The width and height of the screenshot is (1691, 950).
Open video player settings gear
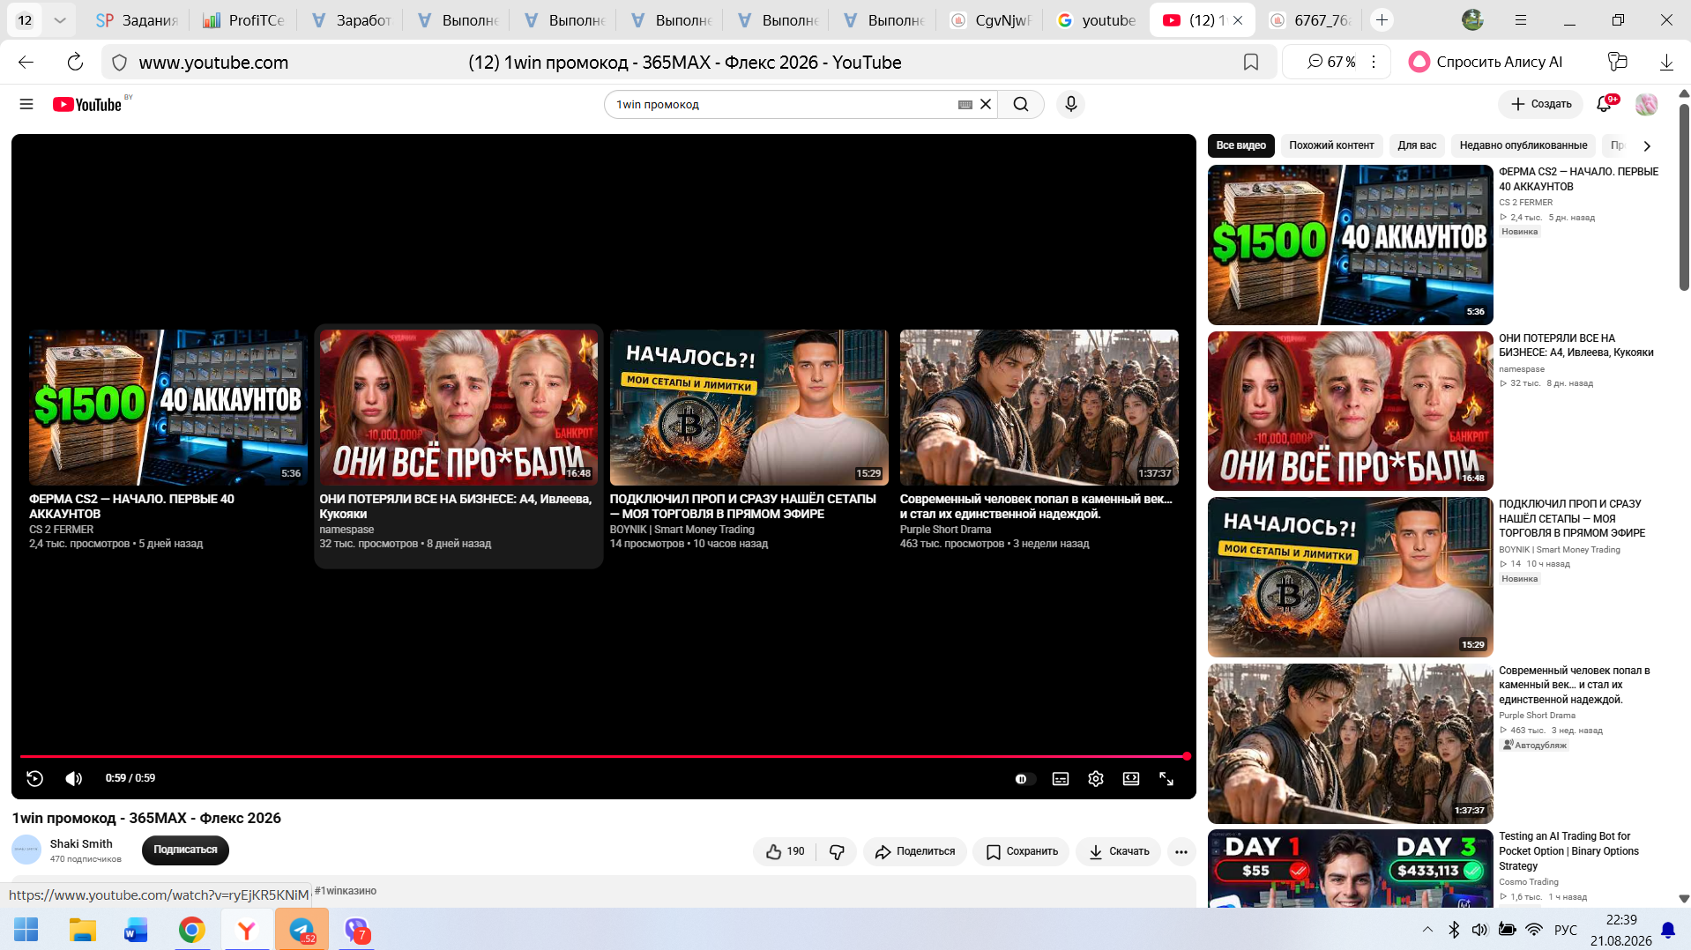pos(1096,779)
